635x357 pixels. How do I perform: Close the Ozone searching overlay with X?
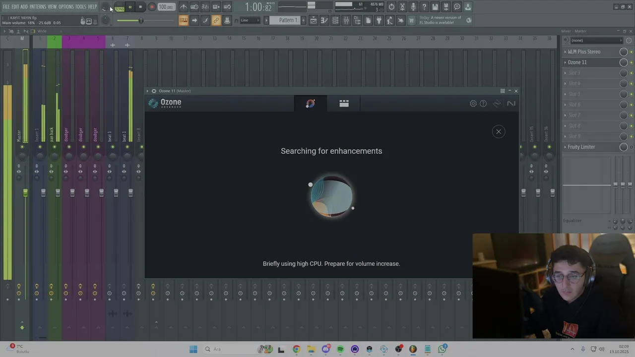499,131
